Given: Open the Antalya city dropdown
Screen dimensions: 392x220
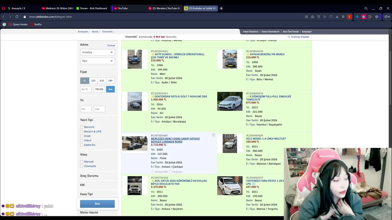Looking at the screenshot, I should click(97, 52).
